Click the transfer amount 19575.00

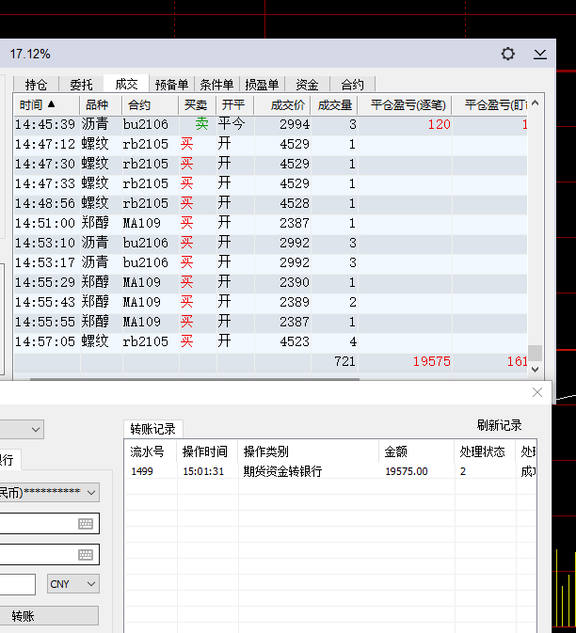(407, 471)
